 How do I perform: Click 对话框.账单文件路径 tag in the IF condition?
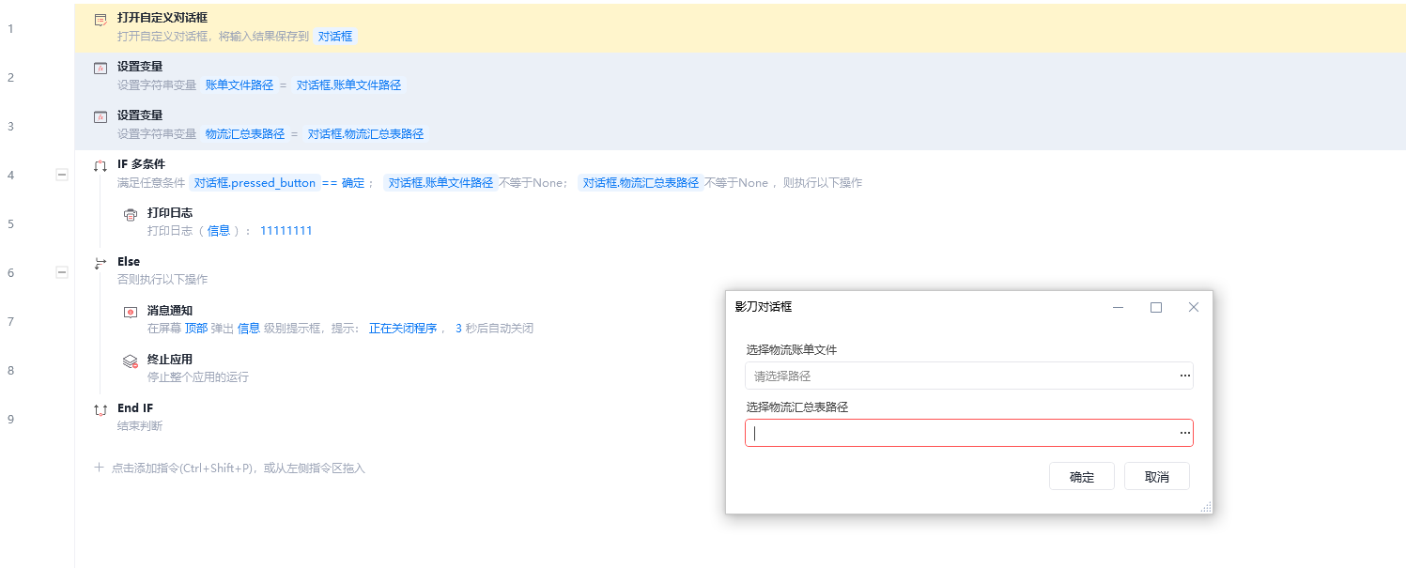pos(441,182)
